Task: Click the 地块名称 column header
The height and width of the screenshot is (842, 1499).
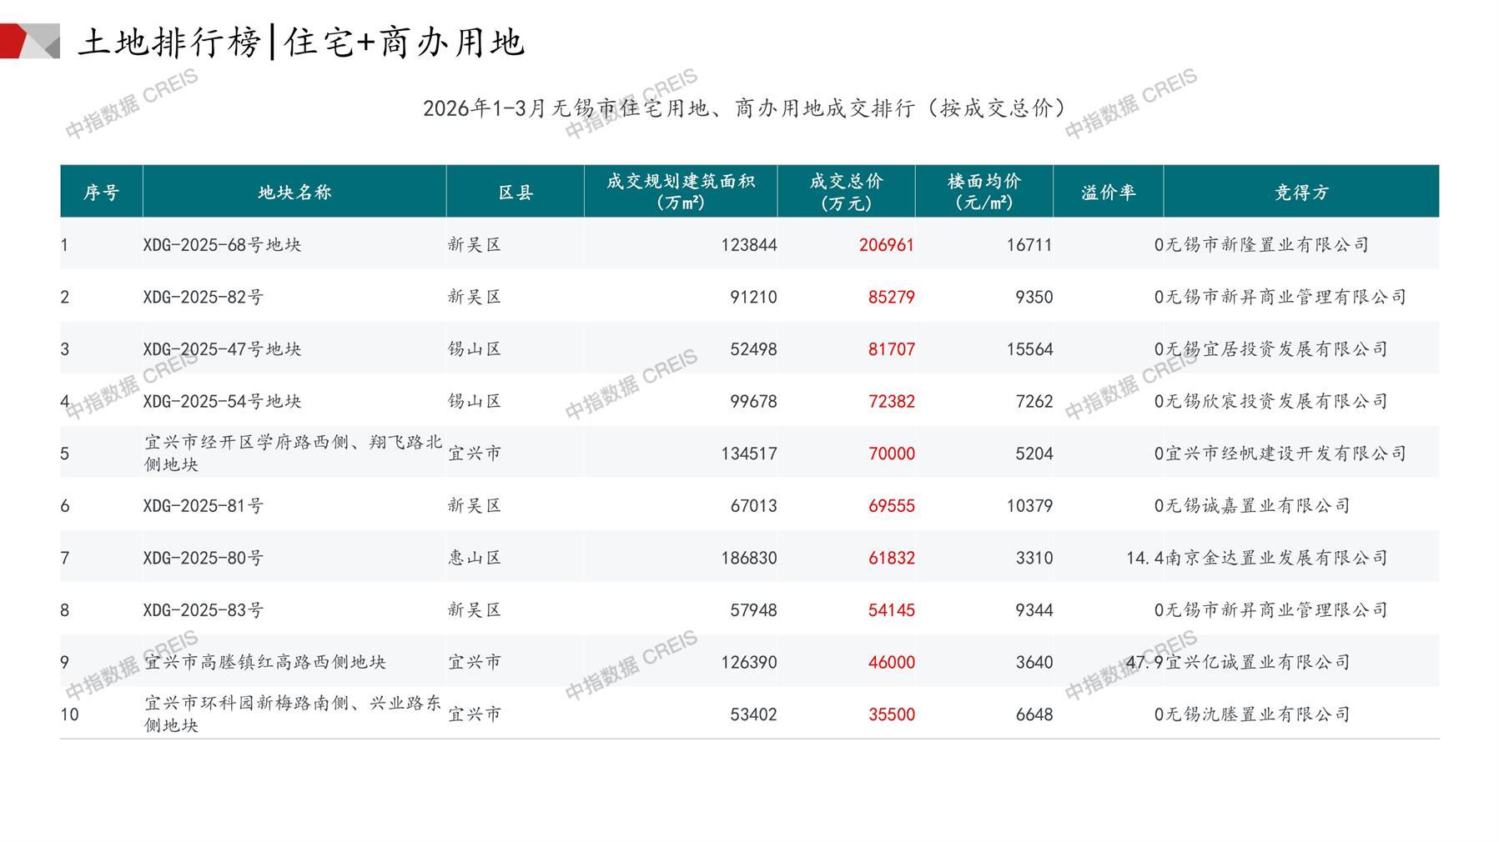Action: pyautogui.click(x=294, y=193)
